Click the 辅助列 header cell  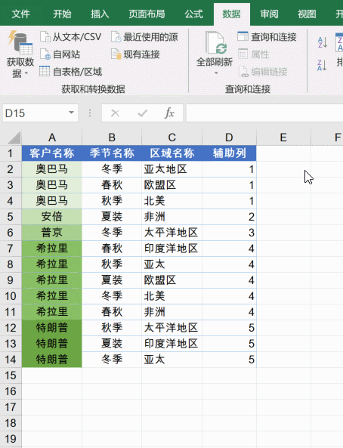[x=229, y=153]
